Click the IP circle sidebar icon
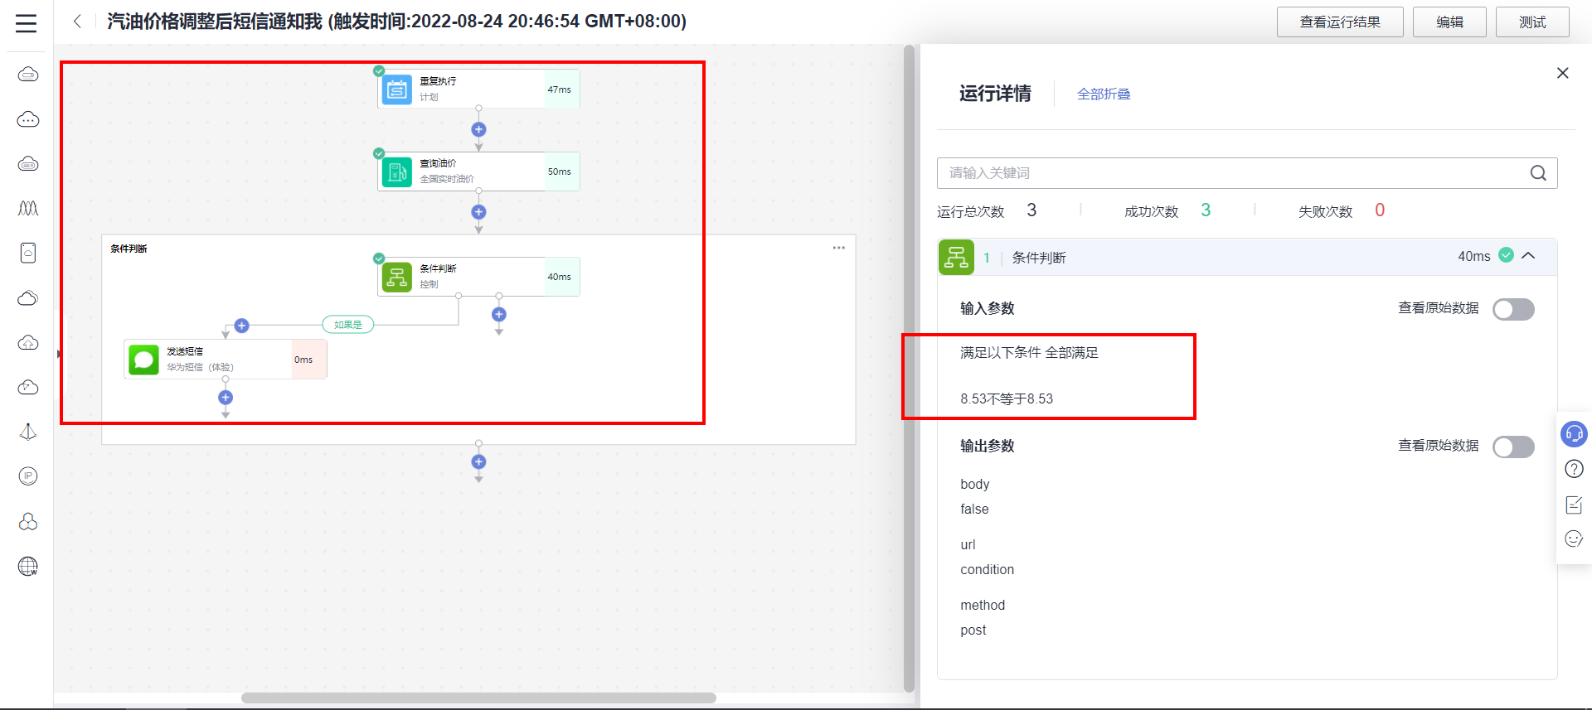The height and width of the screenshot is (710, 1592). point(28,476)
